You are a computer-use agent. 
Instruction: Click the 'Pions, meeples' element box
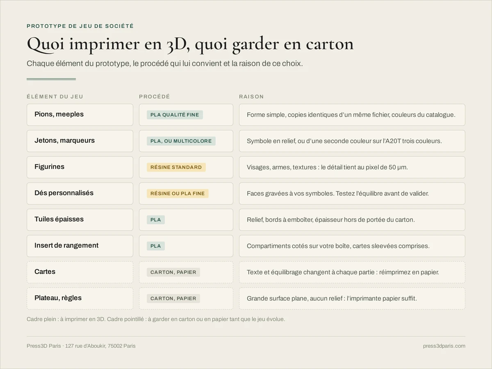pyautogui.click(x=80, y=115)
